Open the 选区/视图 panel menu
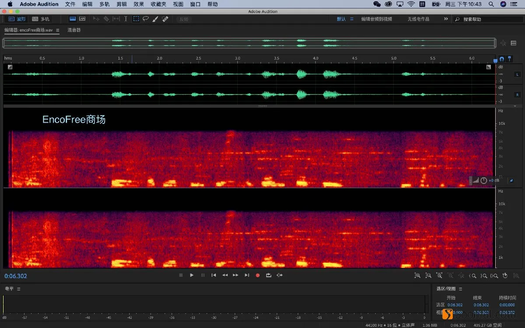Image resolution: width=525 pixels, height=328 pixels. click(461, 289)
